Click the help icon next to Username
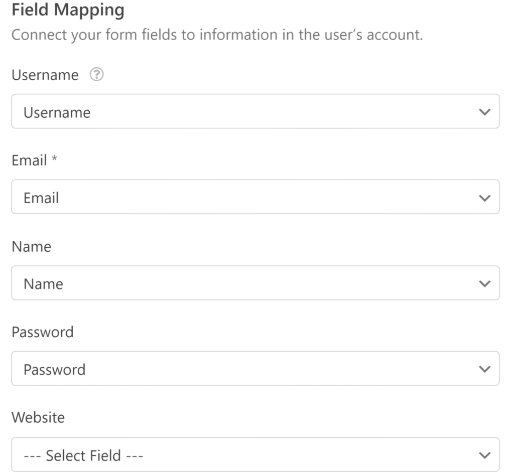 pos(97,74)
